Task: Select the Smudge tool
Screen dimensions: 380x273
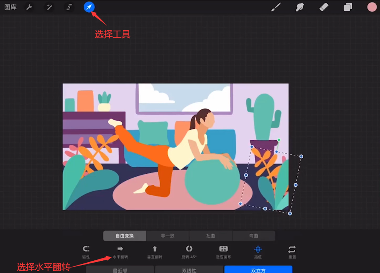Action: [x=299, y=7]
